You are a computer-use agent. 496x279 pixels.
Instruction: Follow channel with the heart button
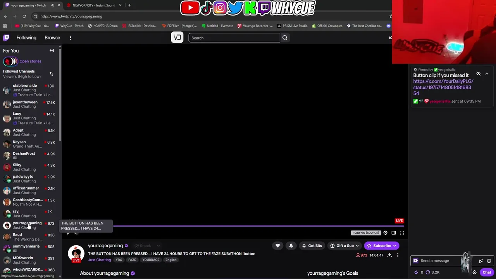(277, 246)
